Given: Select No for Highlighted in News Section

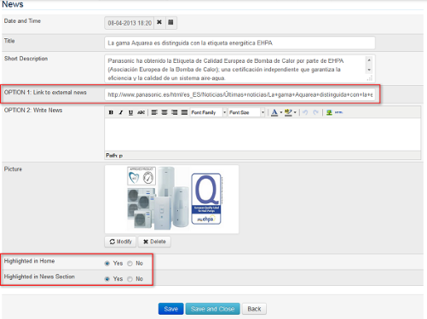Looking at the screenshot, I should pos(130,279).
